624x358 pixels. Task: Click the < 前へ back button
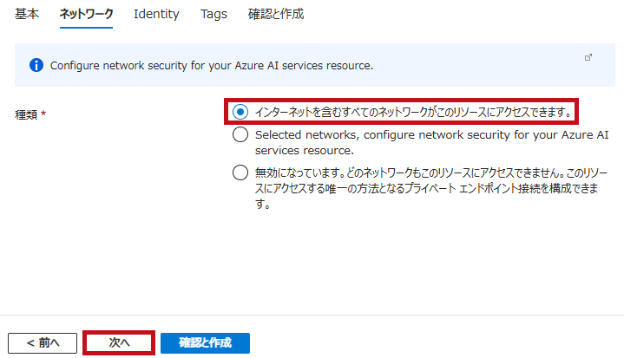(43, 343)
